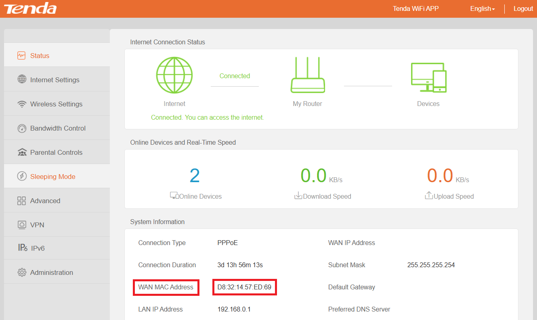Image resolution: width=537 pixels, height=320 pixels.
Task: Open Sleeping Mode page
Action: (57, 177)
